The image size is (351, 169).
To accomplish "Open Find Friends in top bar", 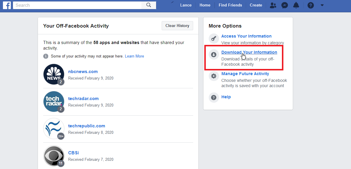I will click(230, 5).
